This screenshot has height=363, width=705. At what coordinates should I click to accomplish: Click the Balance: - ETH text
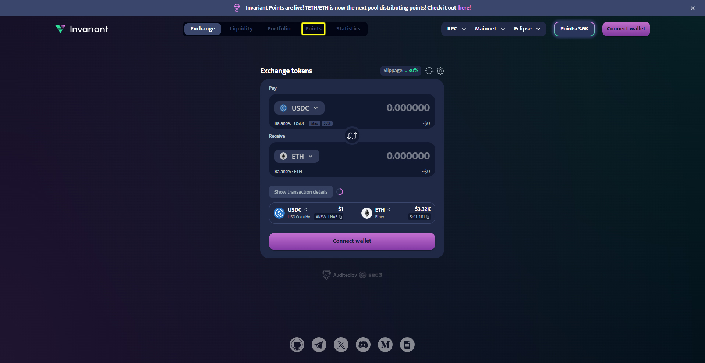point(288,172)
